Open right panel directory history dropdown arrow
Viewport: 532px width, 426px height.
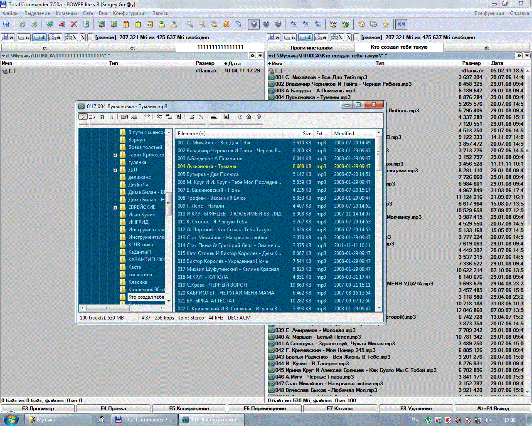527,55
